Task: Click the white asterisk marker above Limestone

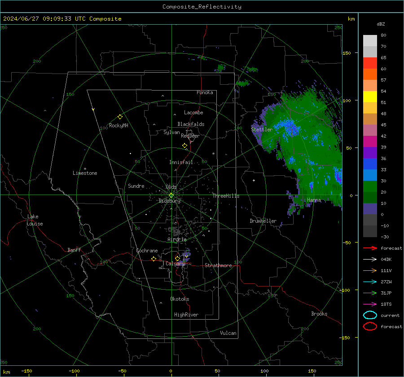Action: (x=85, y=169)
